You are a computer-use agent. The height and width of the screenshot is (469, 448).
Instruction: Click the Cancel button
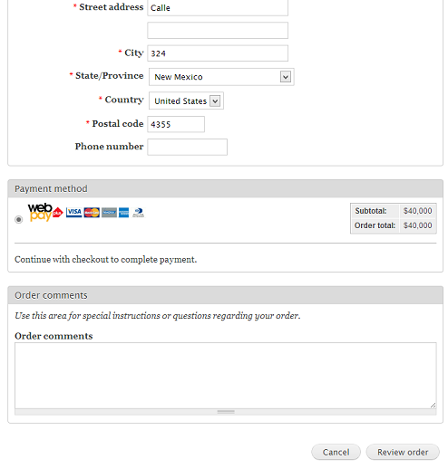[336, 452]
